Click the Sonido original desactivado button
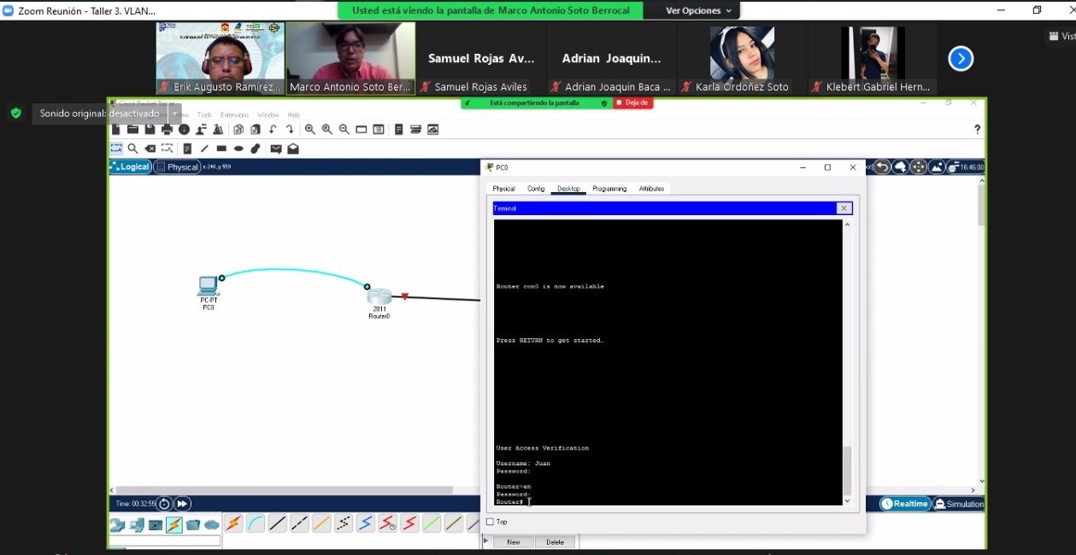 (99, 113)
